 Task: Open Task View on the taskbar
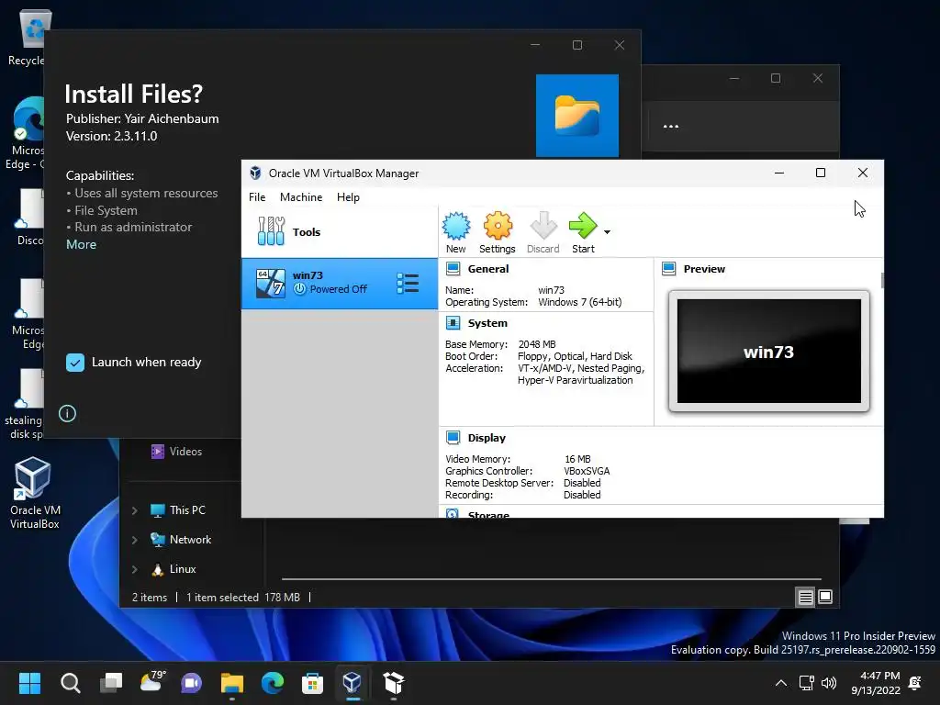(x=111, y=683)
